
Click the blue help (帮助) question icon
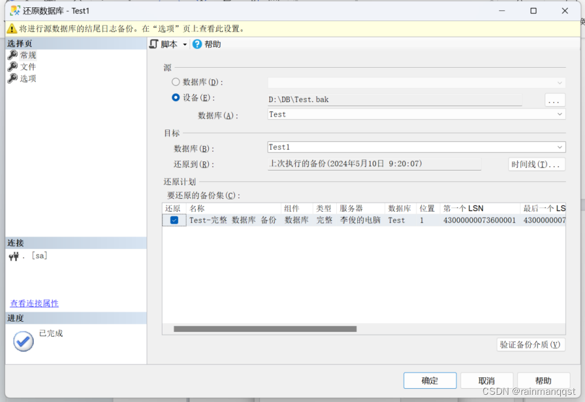click(x=197, y=44)
